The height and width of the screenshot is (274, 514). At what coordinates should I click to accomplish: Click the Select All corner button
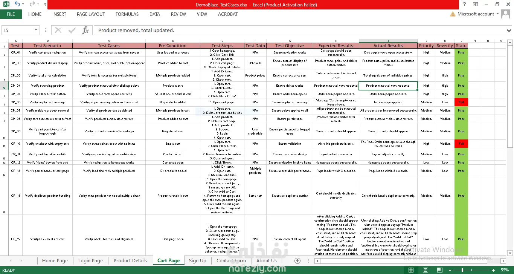(5, 41)
